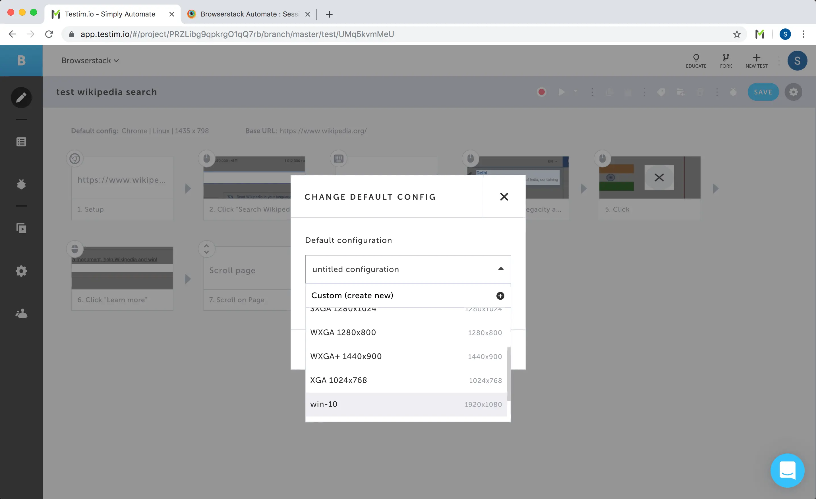Click the add icon beside Custom (create new)

point(500,296)
